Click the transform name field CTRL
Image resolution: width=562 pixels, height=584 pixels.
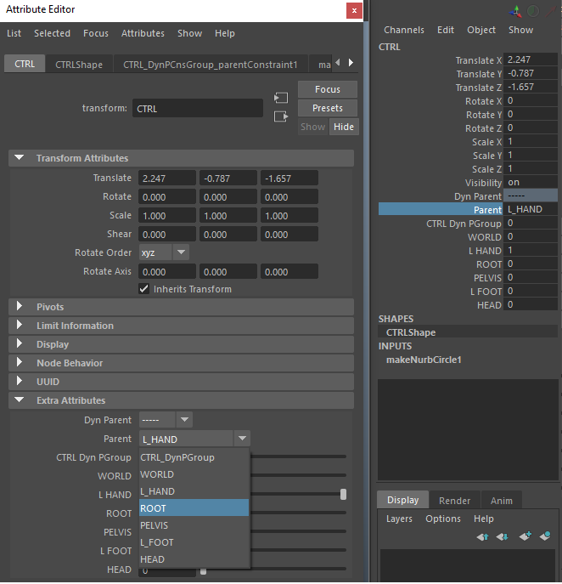[198, 109]
